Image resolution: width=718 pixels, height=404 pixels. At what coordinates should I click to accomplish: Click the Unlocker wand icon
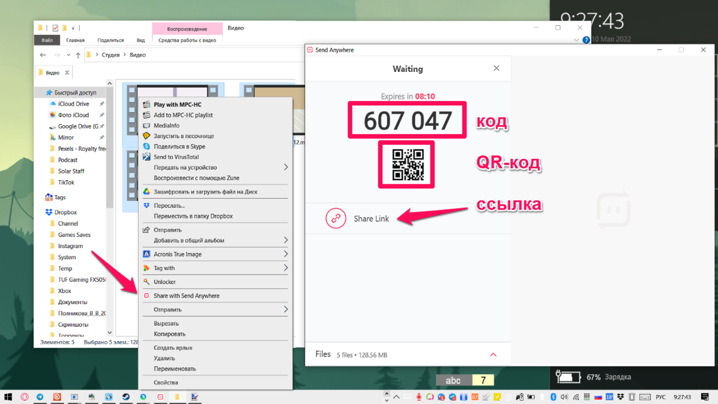[146, 282]
